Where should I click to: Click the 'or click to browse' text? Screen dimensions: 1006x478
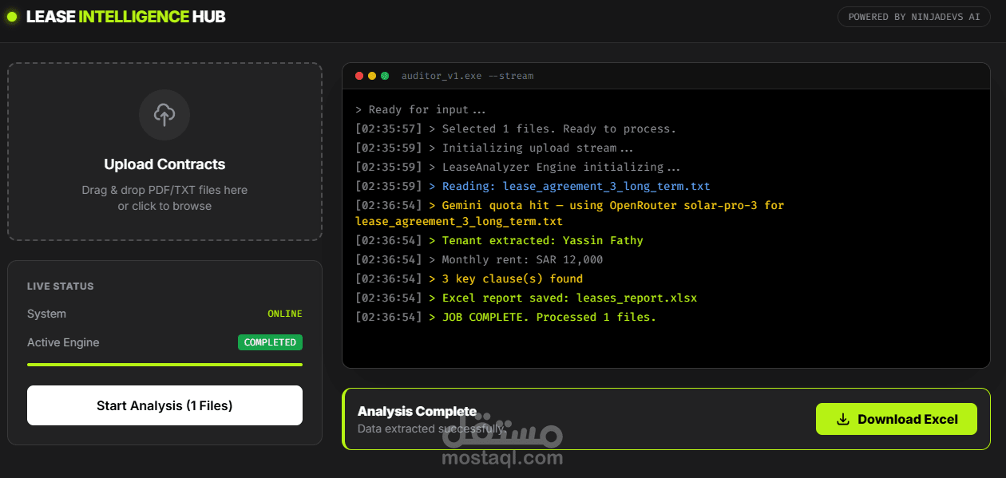(164, 206)
